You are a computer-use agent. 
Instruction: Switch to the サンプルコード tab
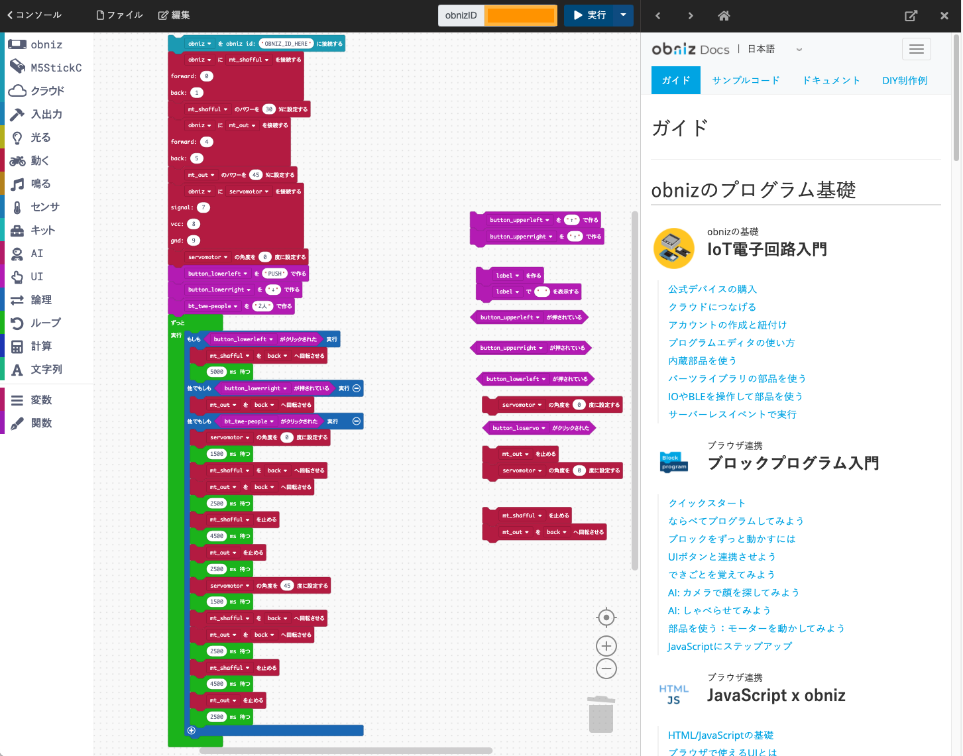pyautogui.click(x=746, y=80)
